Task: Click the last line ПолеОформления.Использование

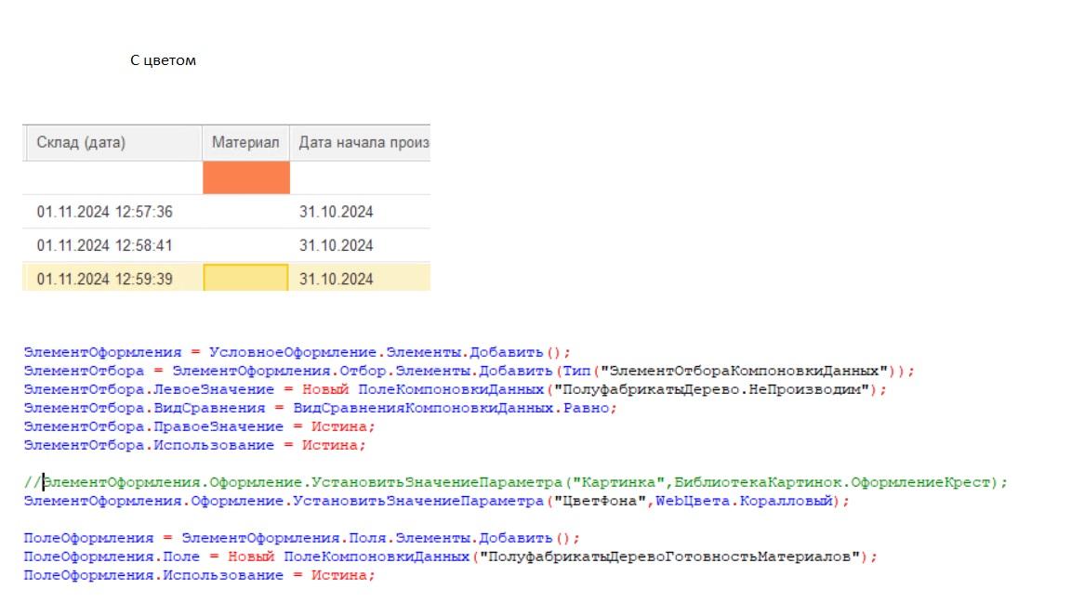Action: click(x=199, y=575)
